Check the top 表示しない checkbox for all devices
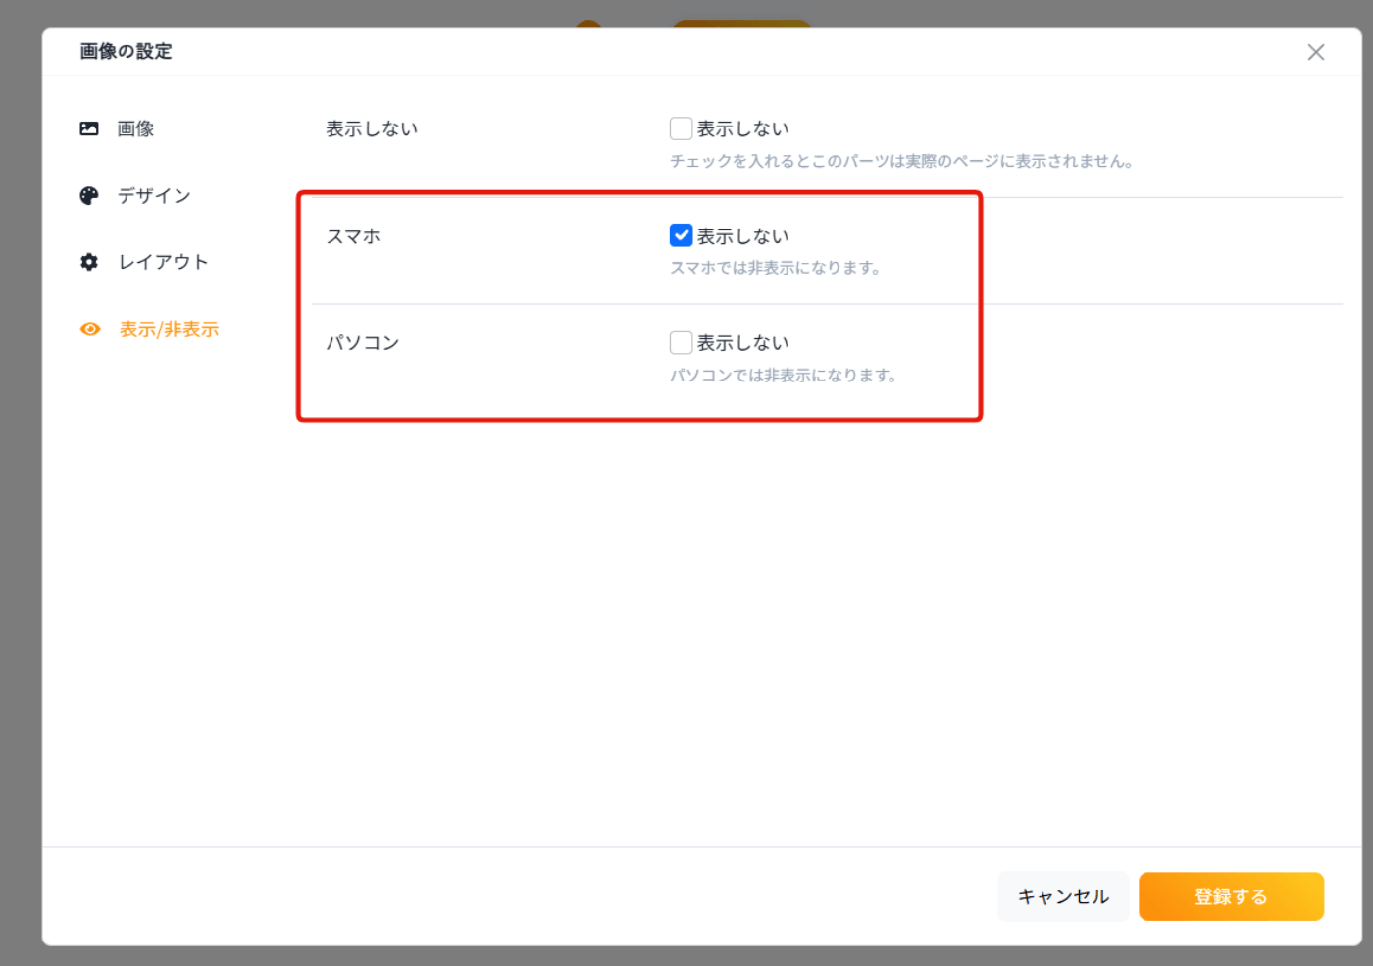Screen dimensions: 1373x966 [x=682, y=128]
